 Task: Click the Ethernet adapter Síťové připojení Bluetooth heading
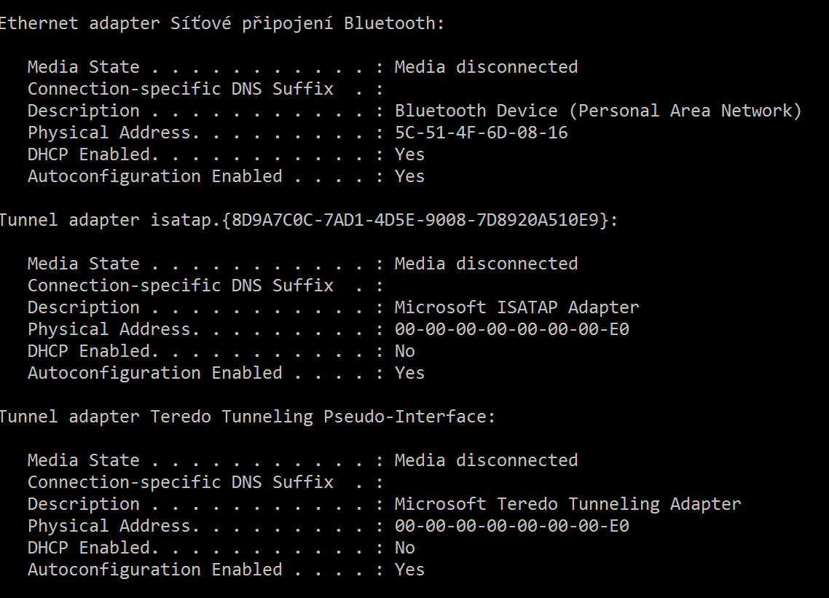point(221,23)
